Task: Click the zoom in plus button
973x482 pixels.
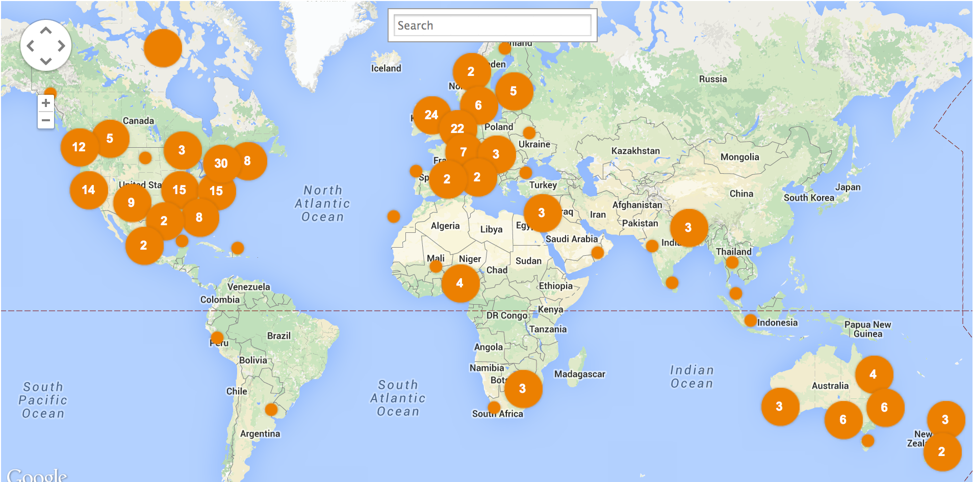Action: point(46,103)
